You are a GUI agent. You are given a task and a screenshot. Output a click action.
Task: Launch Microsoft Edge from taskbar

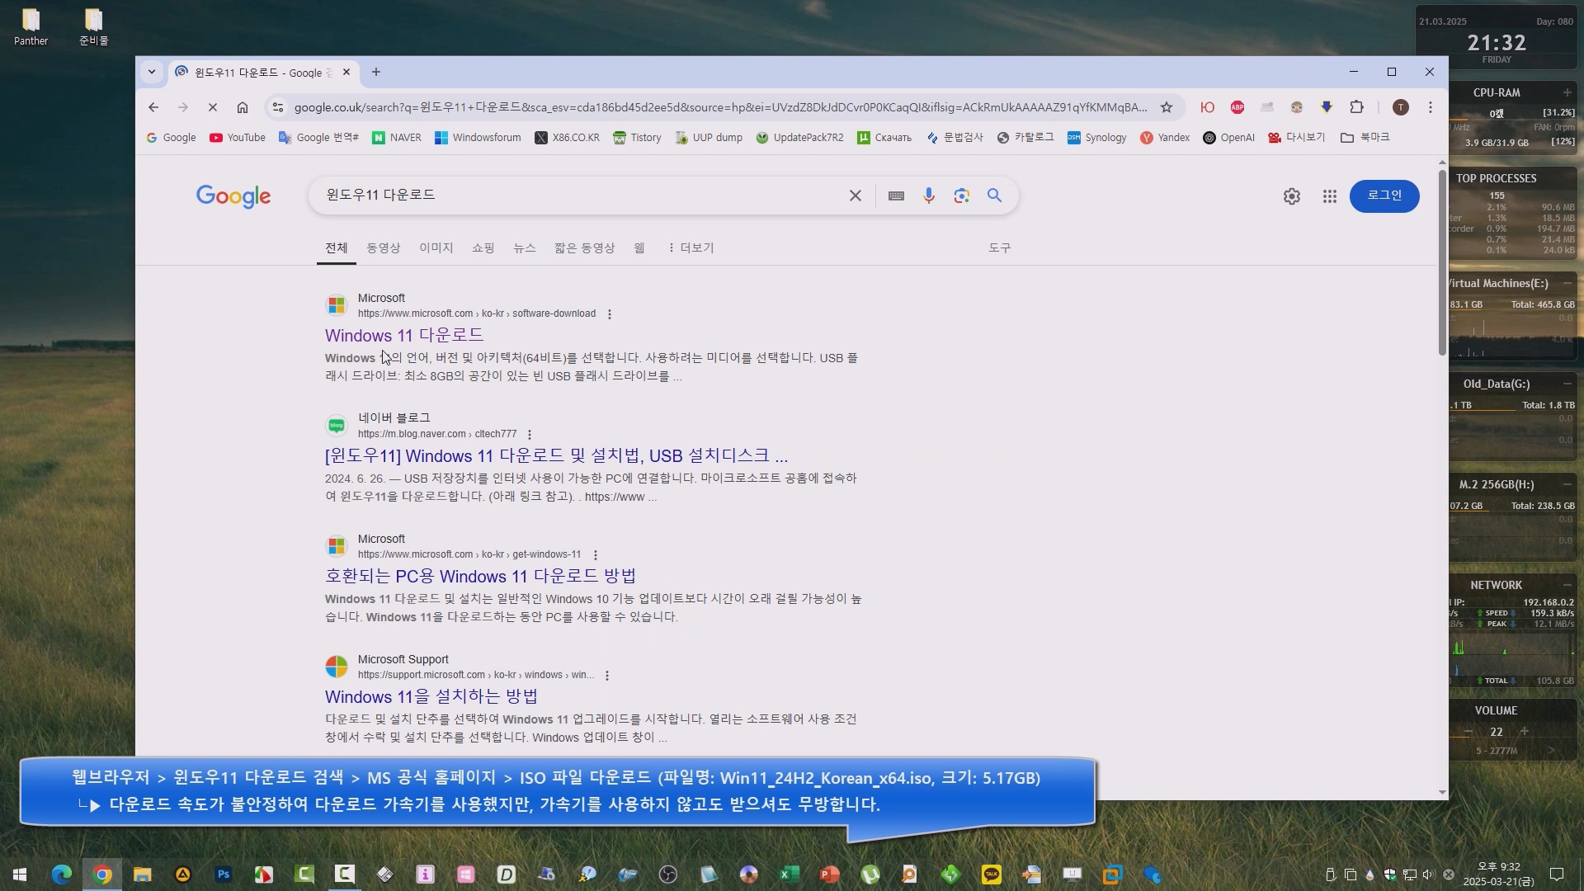pyautogui.click(x=62, y=874)
